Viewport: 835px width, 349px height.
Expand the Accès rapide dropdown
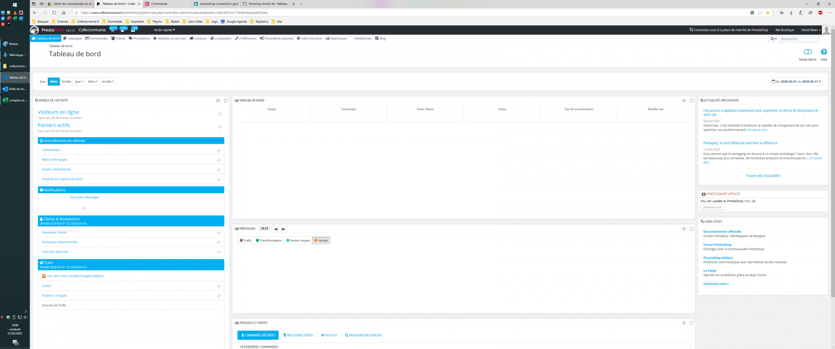click(164, 30)
